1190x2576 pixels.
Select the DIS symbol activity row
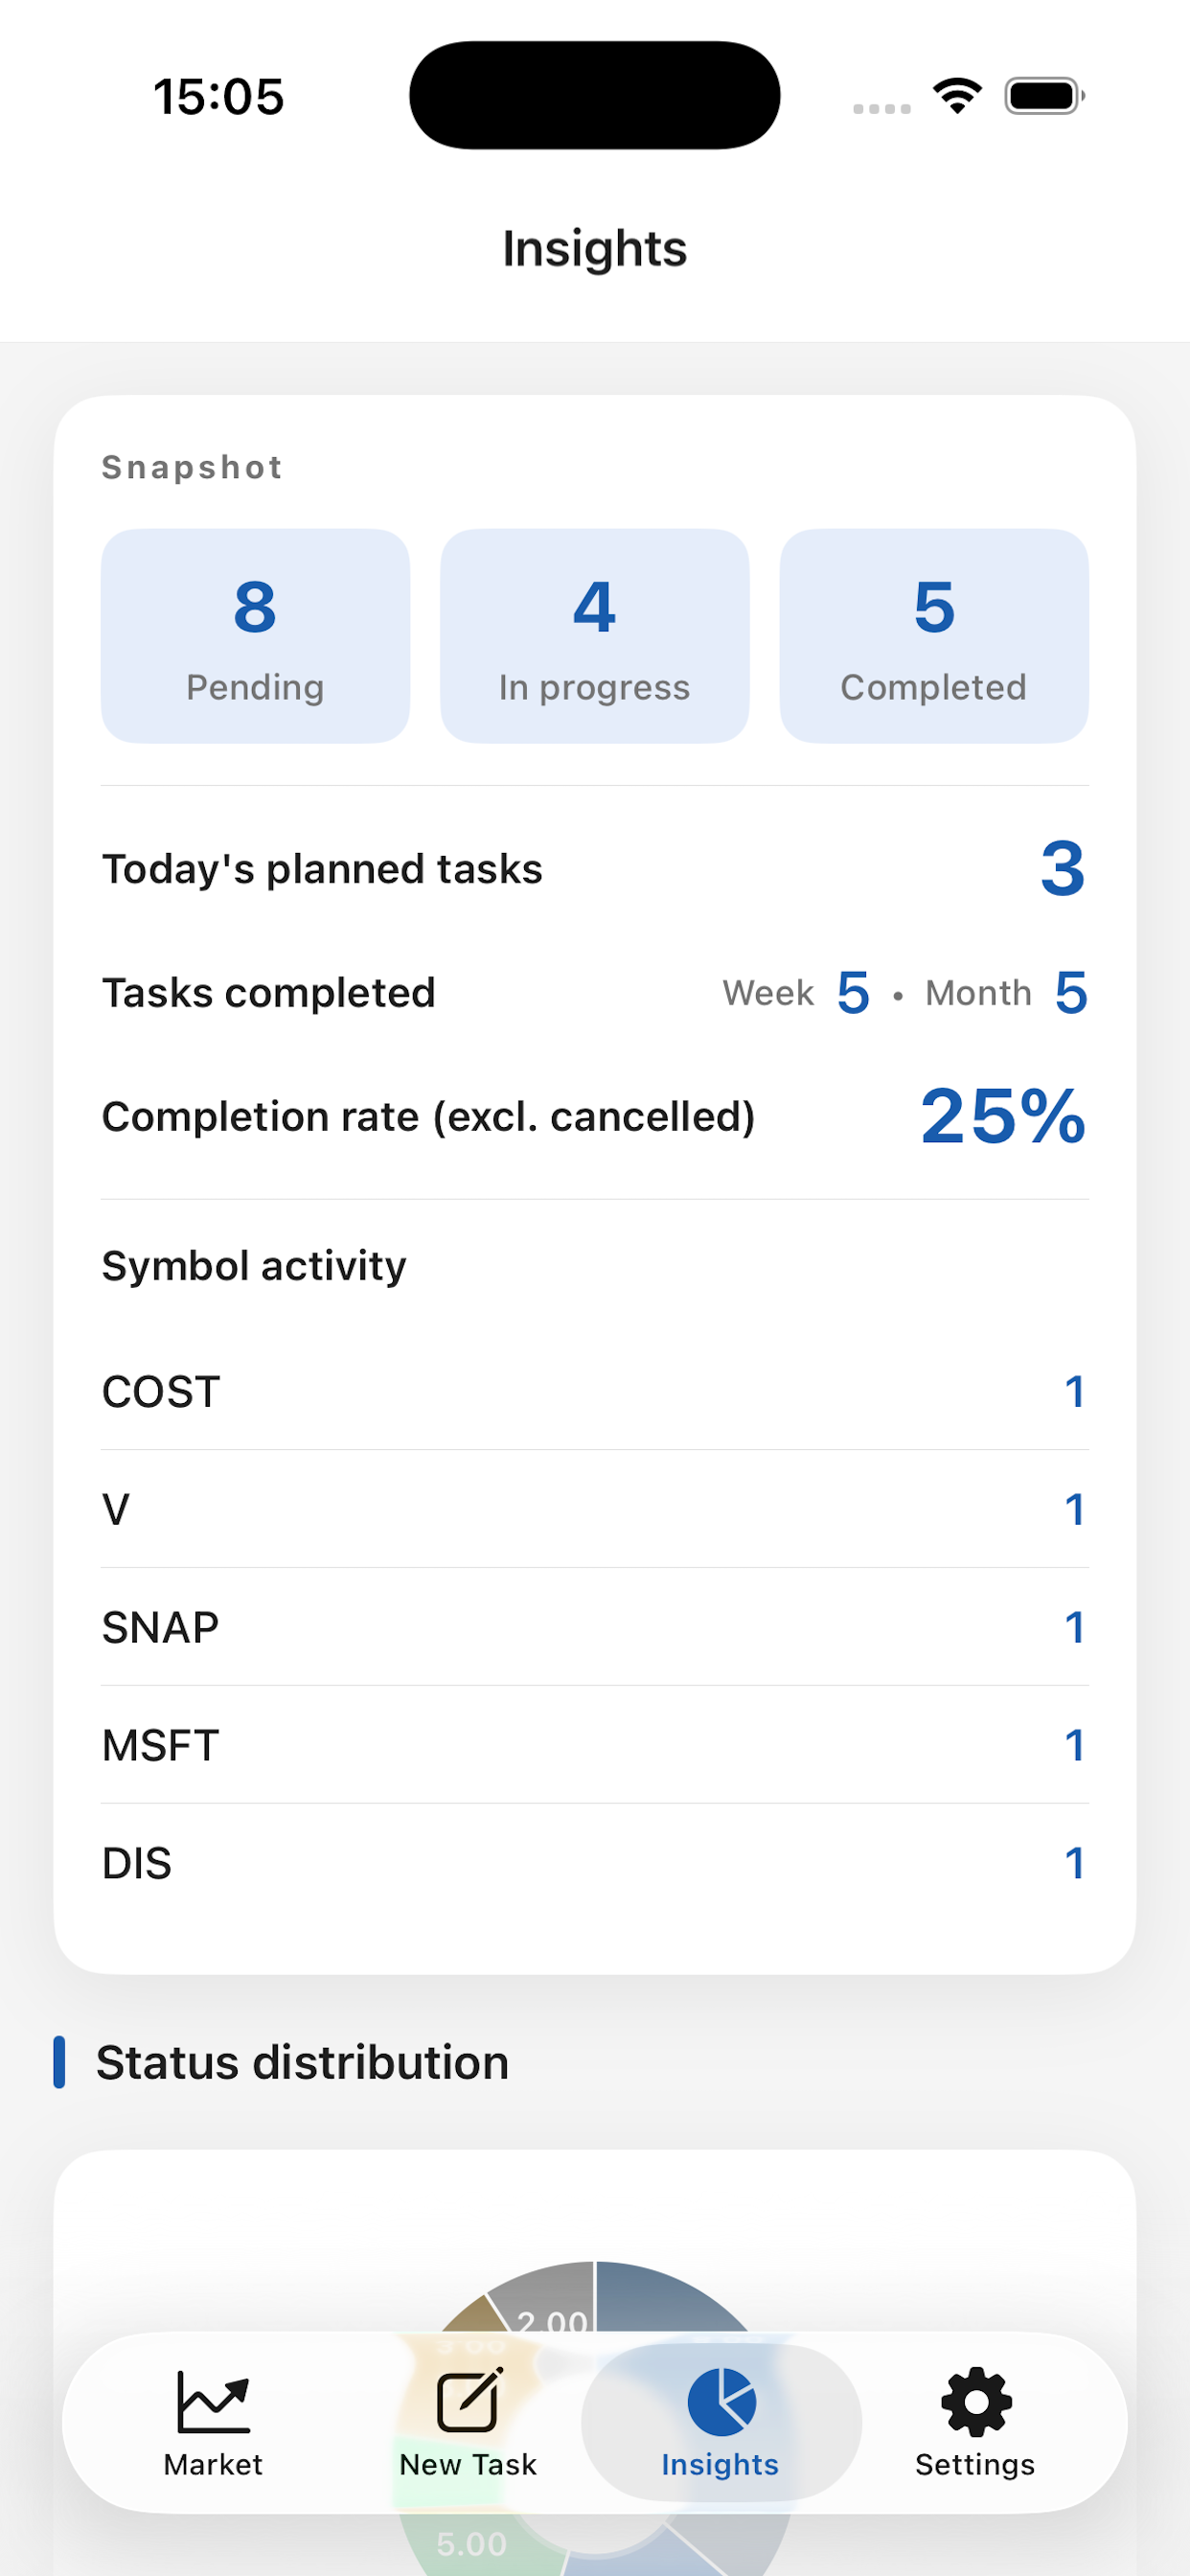tap(595, 1863)
